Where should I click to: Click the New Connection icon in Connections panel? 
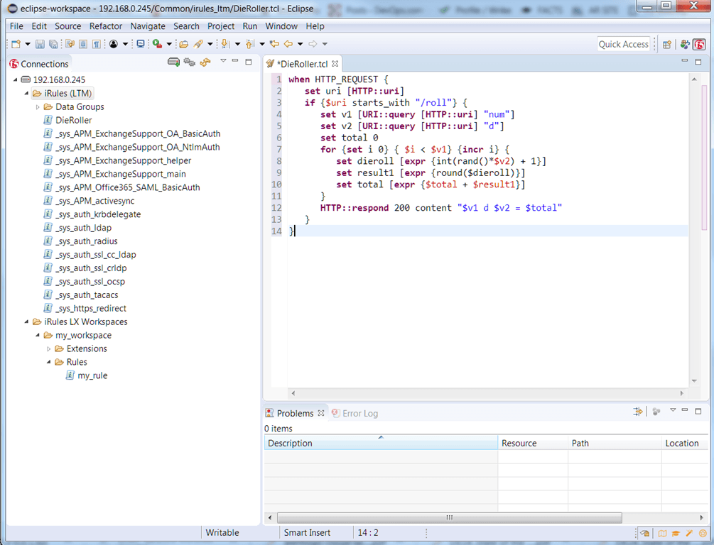click(173, 62)
